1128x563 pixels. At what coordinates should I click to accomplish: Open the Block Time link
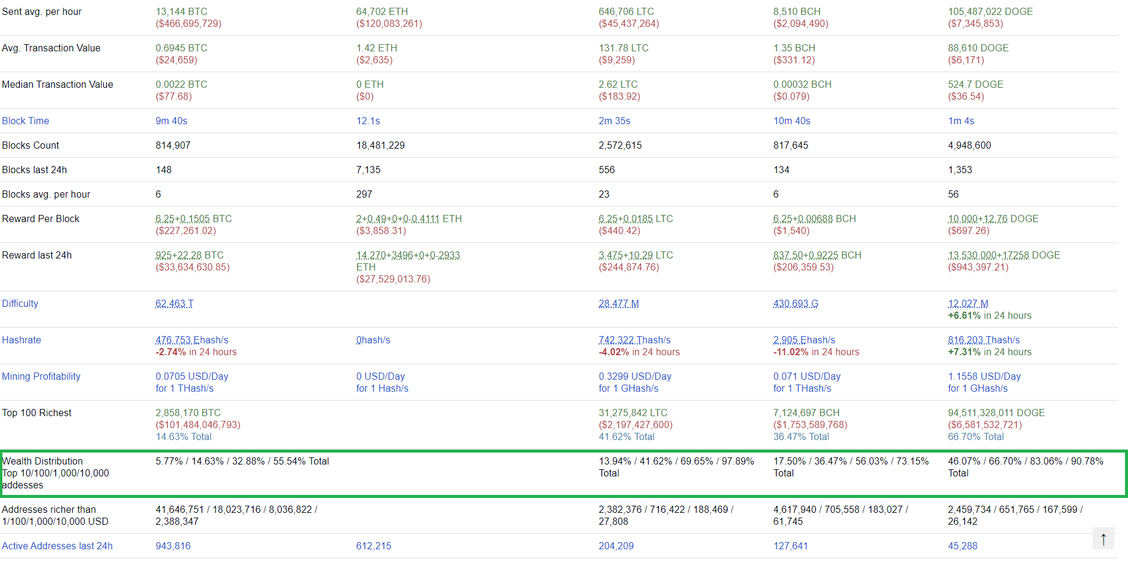click(26, 121)
